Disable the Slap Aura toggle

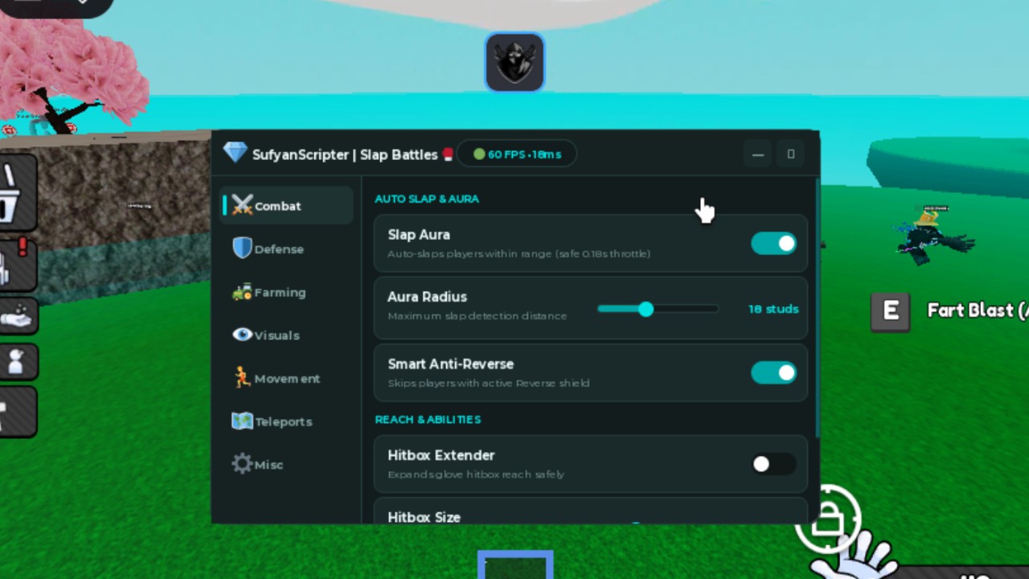pyautogui.click(x=773, y=244)
